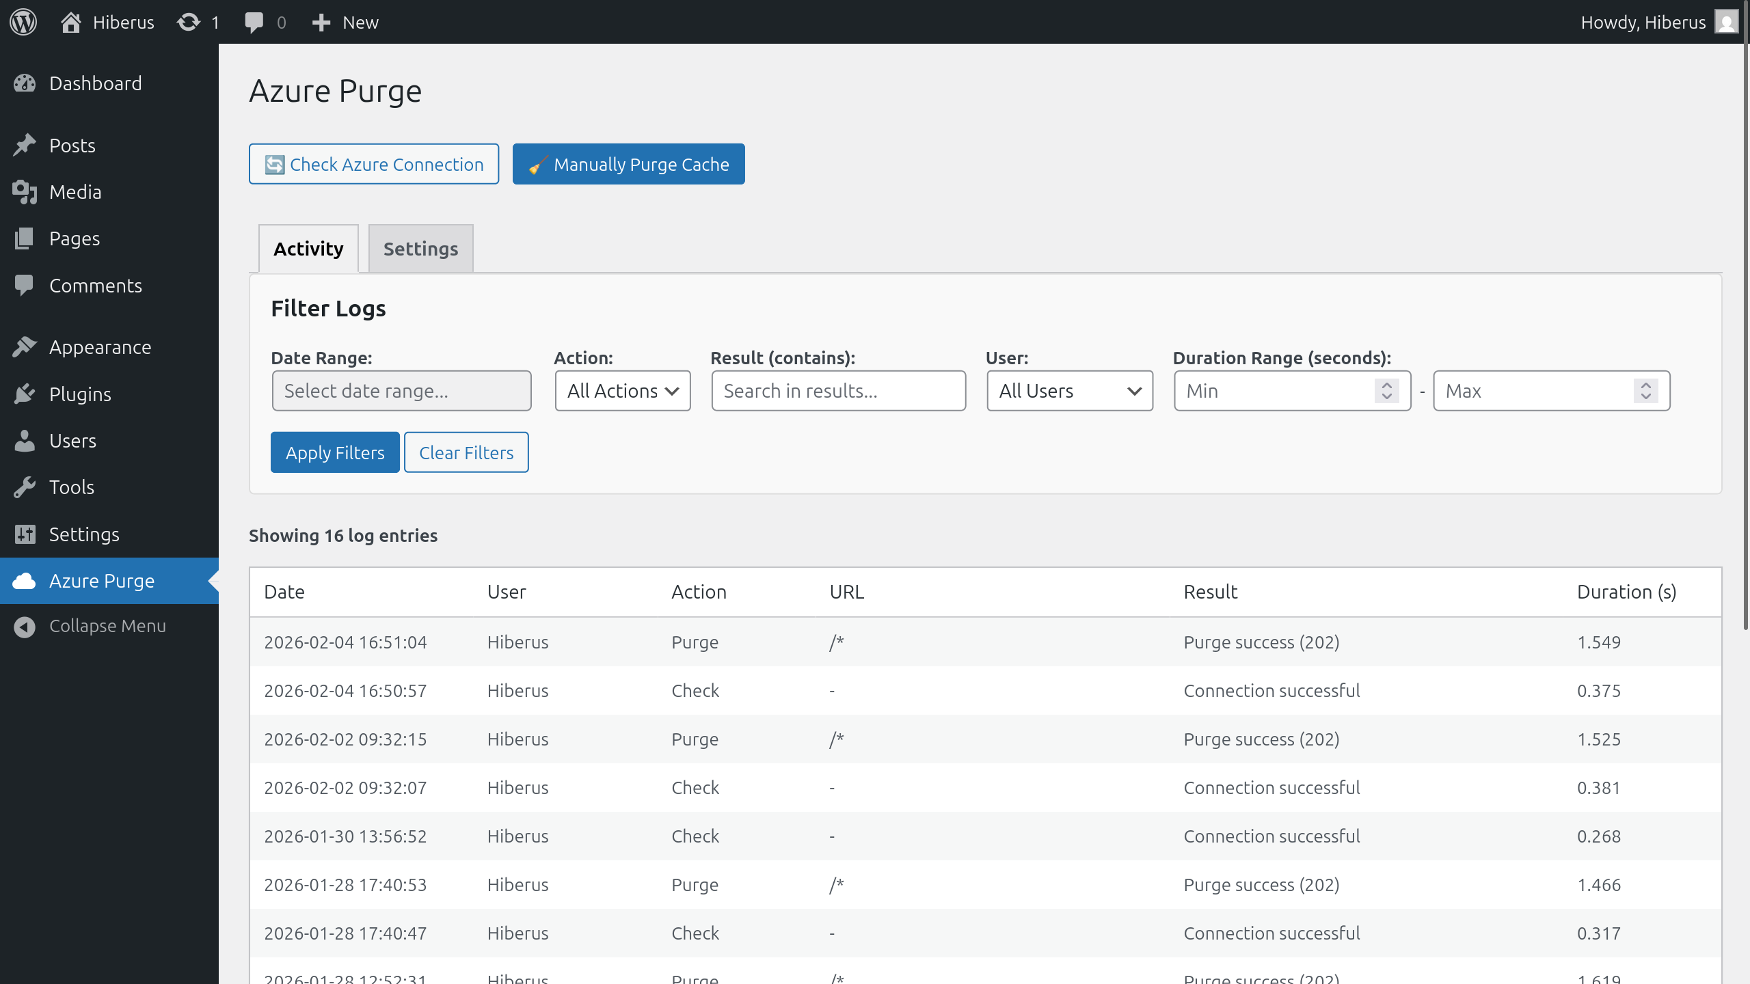1750x984 pixels.
Task: Expand the All Users dropdown
Action: tap(1070, 391)
